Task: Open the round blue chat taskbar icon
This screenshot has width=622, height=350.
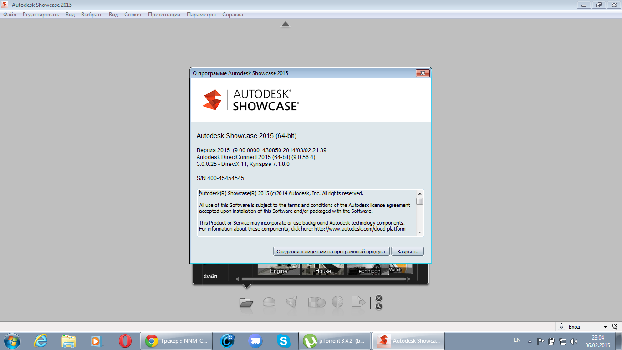Action: (255, 341)
